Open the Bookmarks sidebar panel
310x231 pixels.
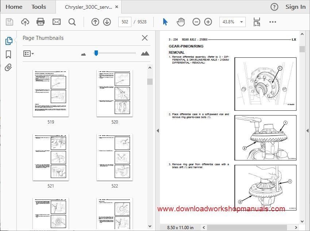click(x=8, y=54)
